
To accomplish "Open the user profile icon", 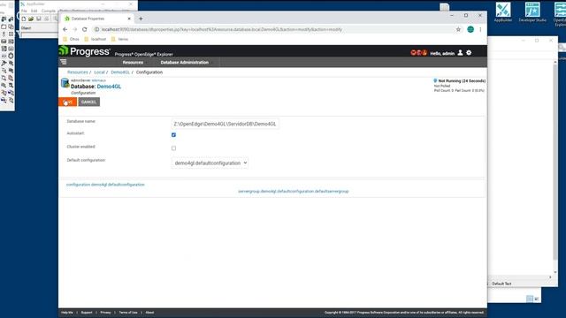I will coord(460,53).
